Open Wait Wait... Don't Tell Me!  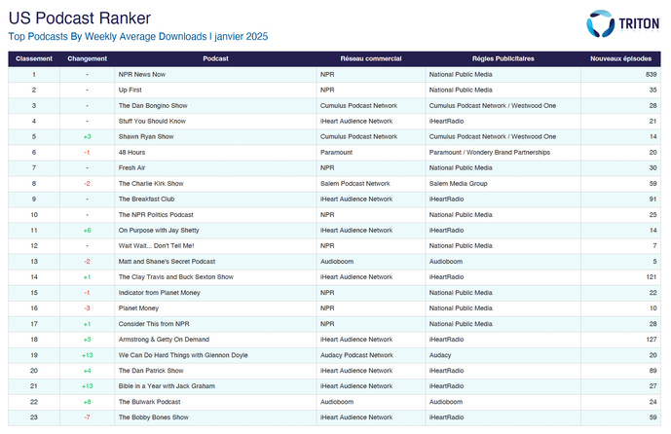(x=158, y=245)
